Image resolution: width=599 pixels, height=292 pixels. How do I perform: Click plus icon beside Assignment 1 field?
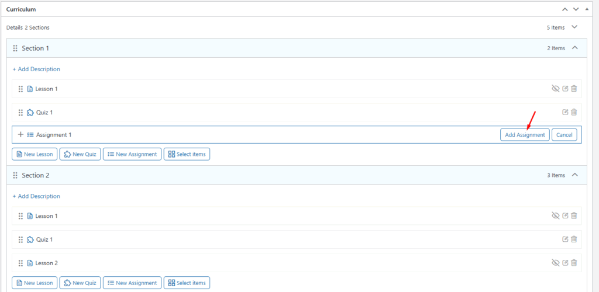tap(20, 134)
